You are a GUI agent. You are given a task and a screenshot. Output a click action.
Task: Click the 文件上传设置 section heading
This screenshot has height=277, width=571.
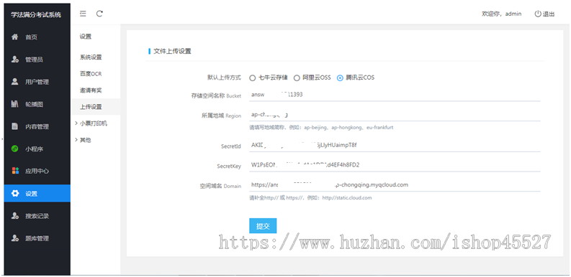(172, 51)
